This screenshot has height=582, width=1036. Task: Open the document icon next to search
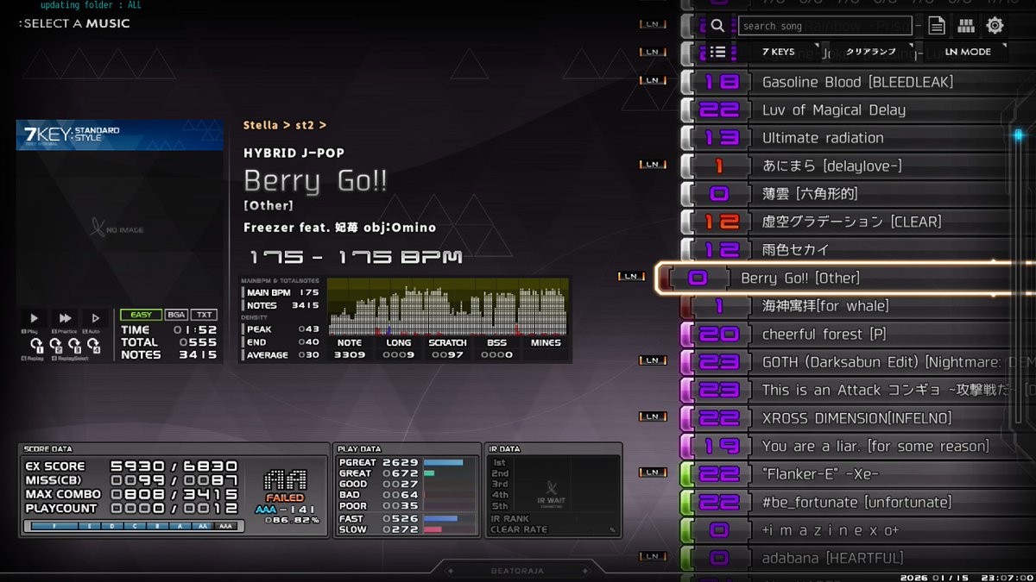click(938, 26)
